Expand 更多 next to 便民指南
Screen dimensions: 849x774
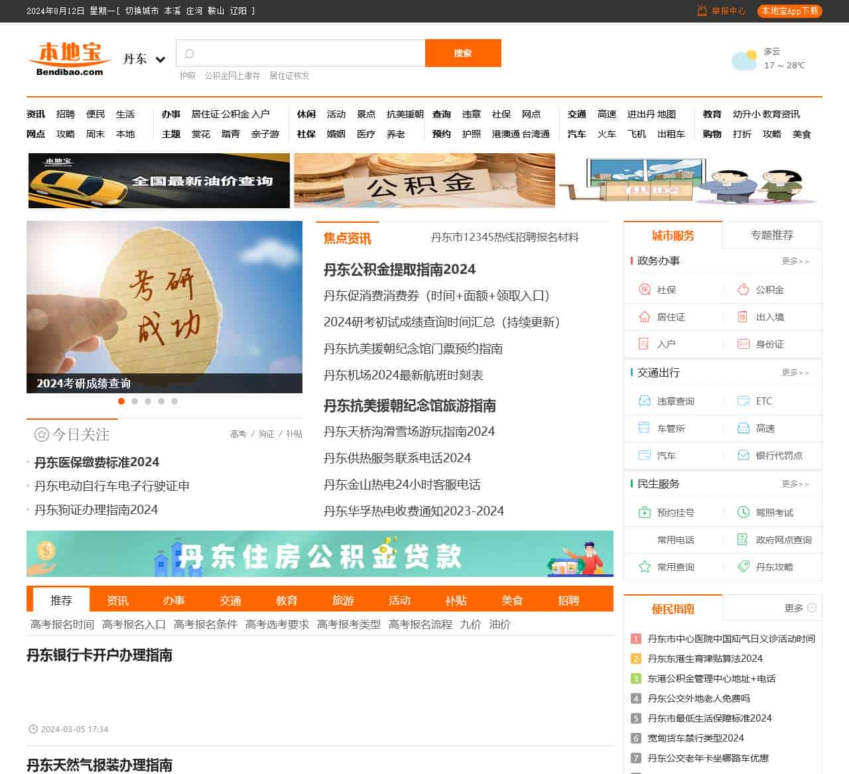(x=800, y=608)
